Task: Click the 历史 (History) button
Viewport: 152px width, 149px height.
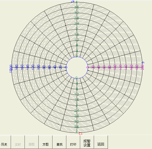Action: pyautogui.click(x=4, y=144)
